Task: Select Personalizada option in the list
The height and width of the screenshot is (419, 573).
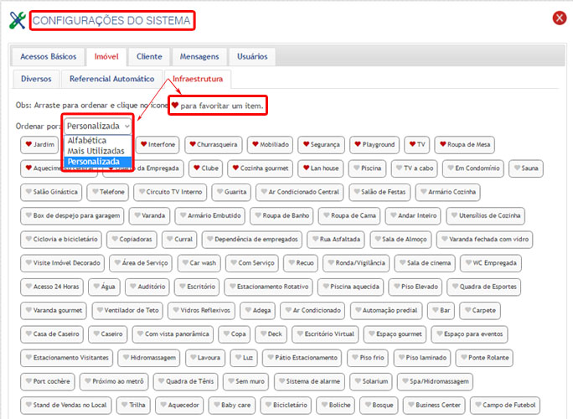Action: point(97,162)
